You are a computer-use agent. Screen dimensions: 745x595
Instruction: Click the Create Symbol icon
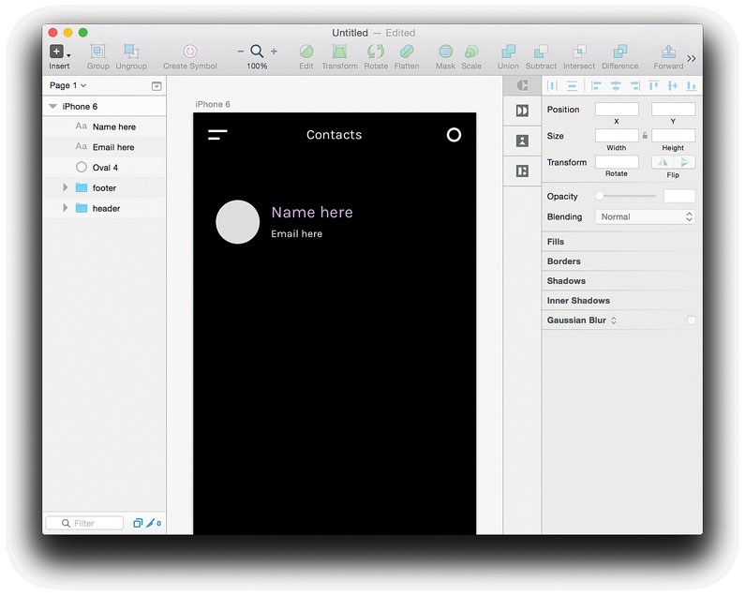(190, 51)
